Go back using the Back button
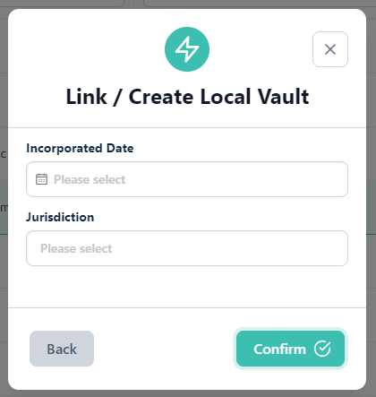Screen dimensions: 376x397 tap(62, 349)
